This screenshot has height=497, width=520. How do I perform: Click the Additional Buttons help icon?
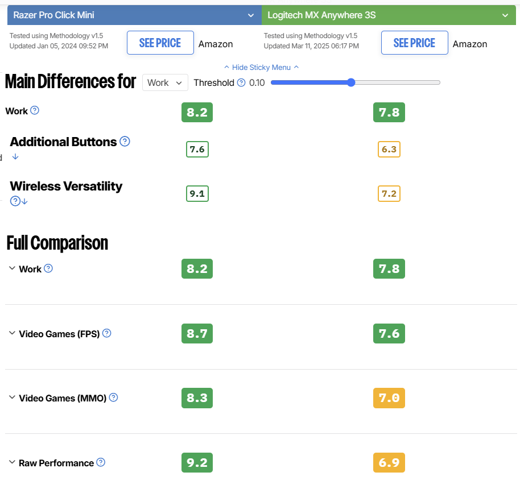125,142
